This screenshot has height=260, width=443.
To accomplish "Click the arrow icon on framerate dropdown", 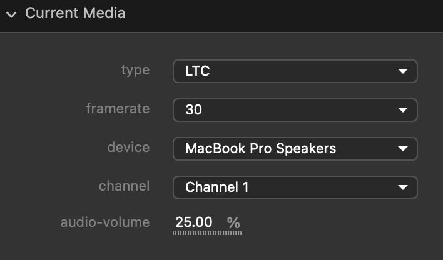I will (x=402, y=111).
